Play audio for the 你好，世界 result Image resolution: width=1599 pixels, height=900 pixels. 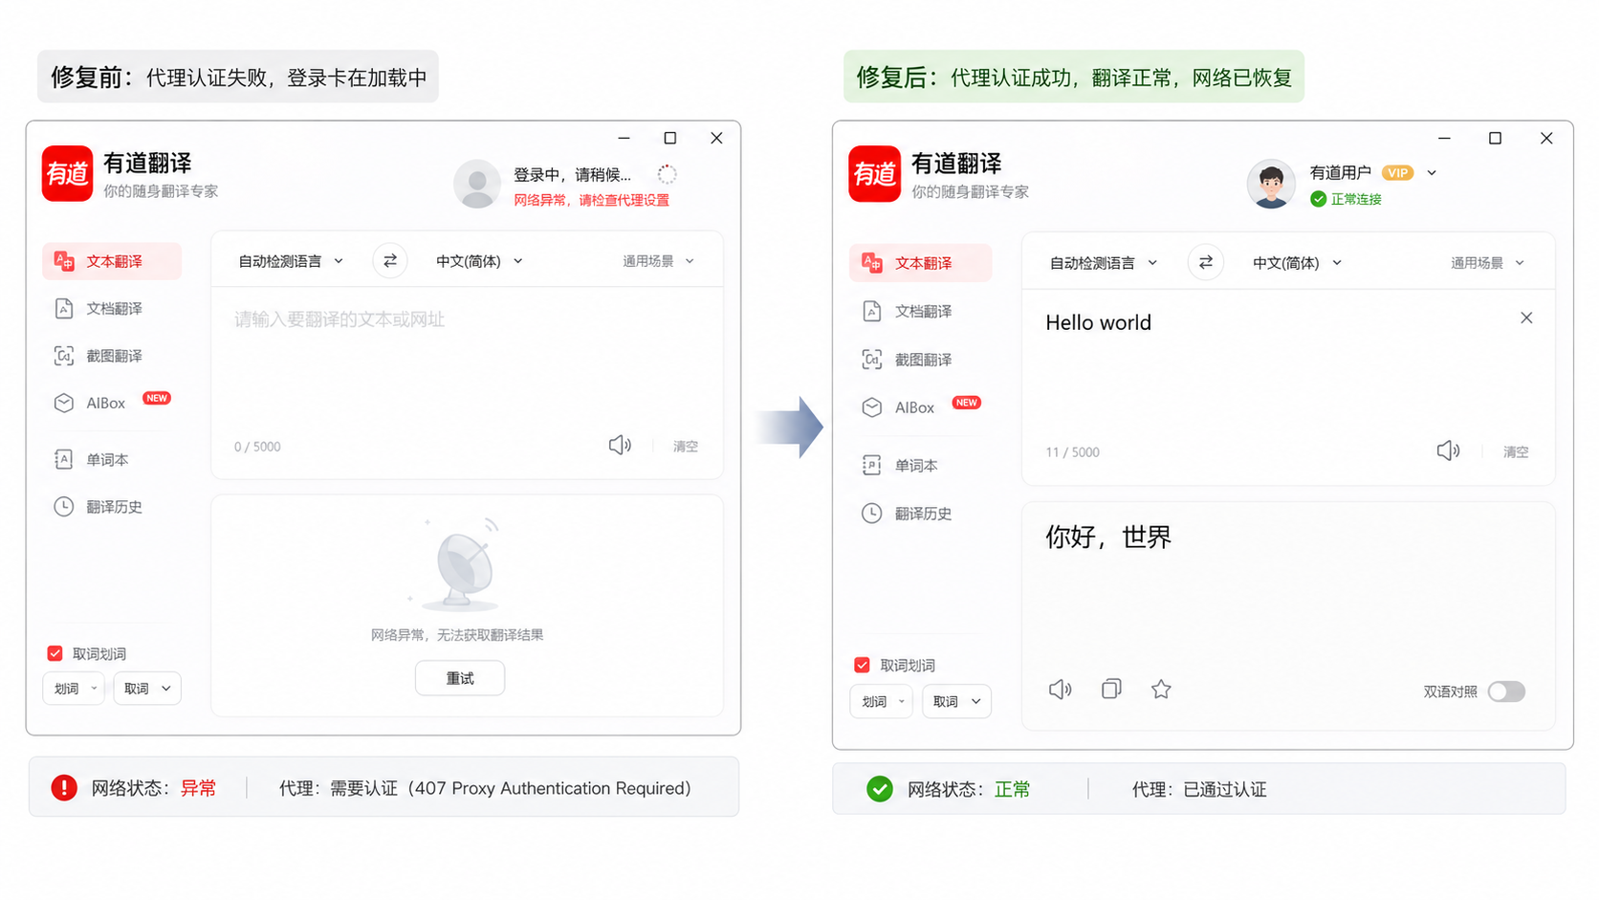tap(1060, 690)
